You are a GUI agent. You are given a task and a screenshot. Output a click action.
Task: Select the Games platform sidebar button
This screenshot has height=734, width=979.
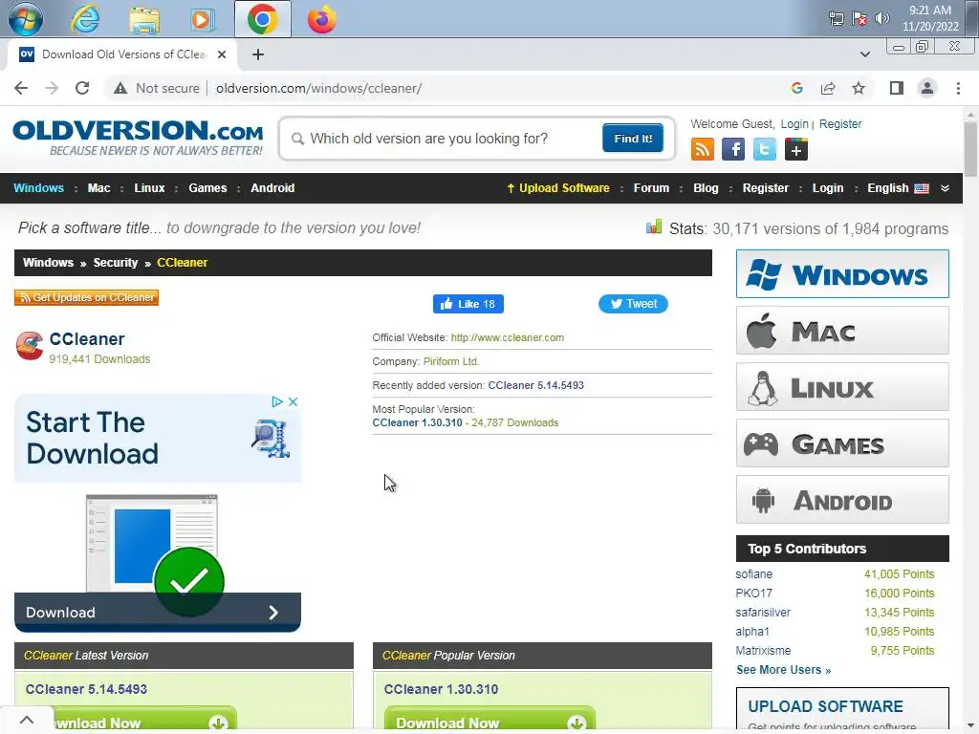tap(842, 443)
